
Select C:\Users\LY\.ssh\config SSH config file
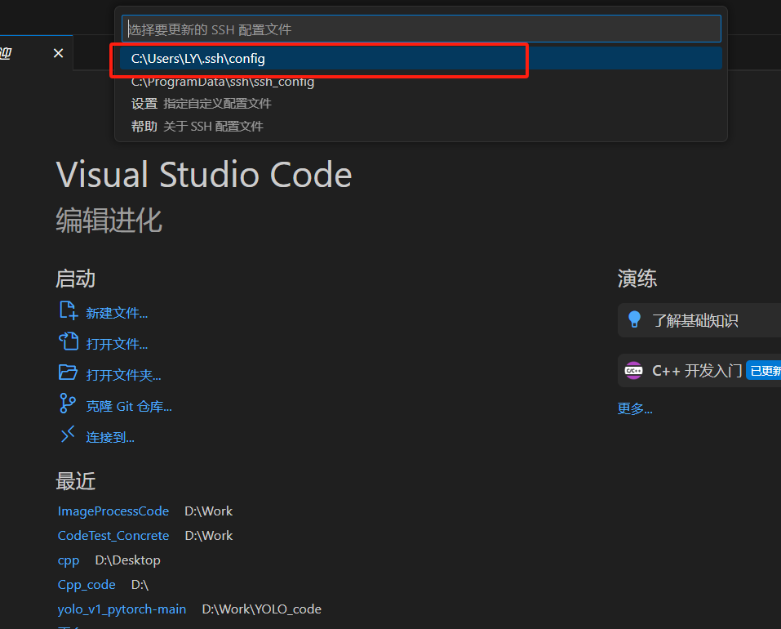click(x=421, y=58)
